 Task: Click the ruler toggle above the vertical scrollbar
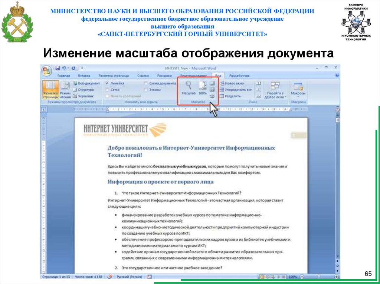click(x=337, y=110)
